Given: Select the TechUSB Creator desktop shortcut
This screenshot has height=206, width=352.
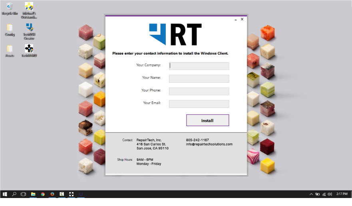Looking at the screenshot, I should click(29, 32).
